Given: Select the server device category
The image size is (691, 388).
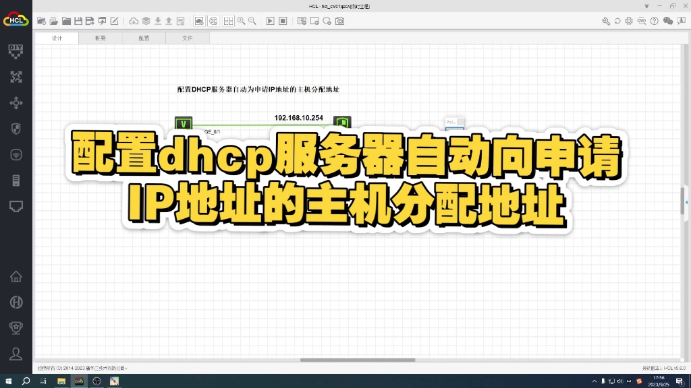Looking at the screenshot, I should tap(15, 180).
